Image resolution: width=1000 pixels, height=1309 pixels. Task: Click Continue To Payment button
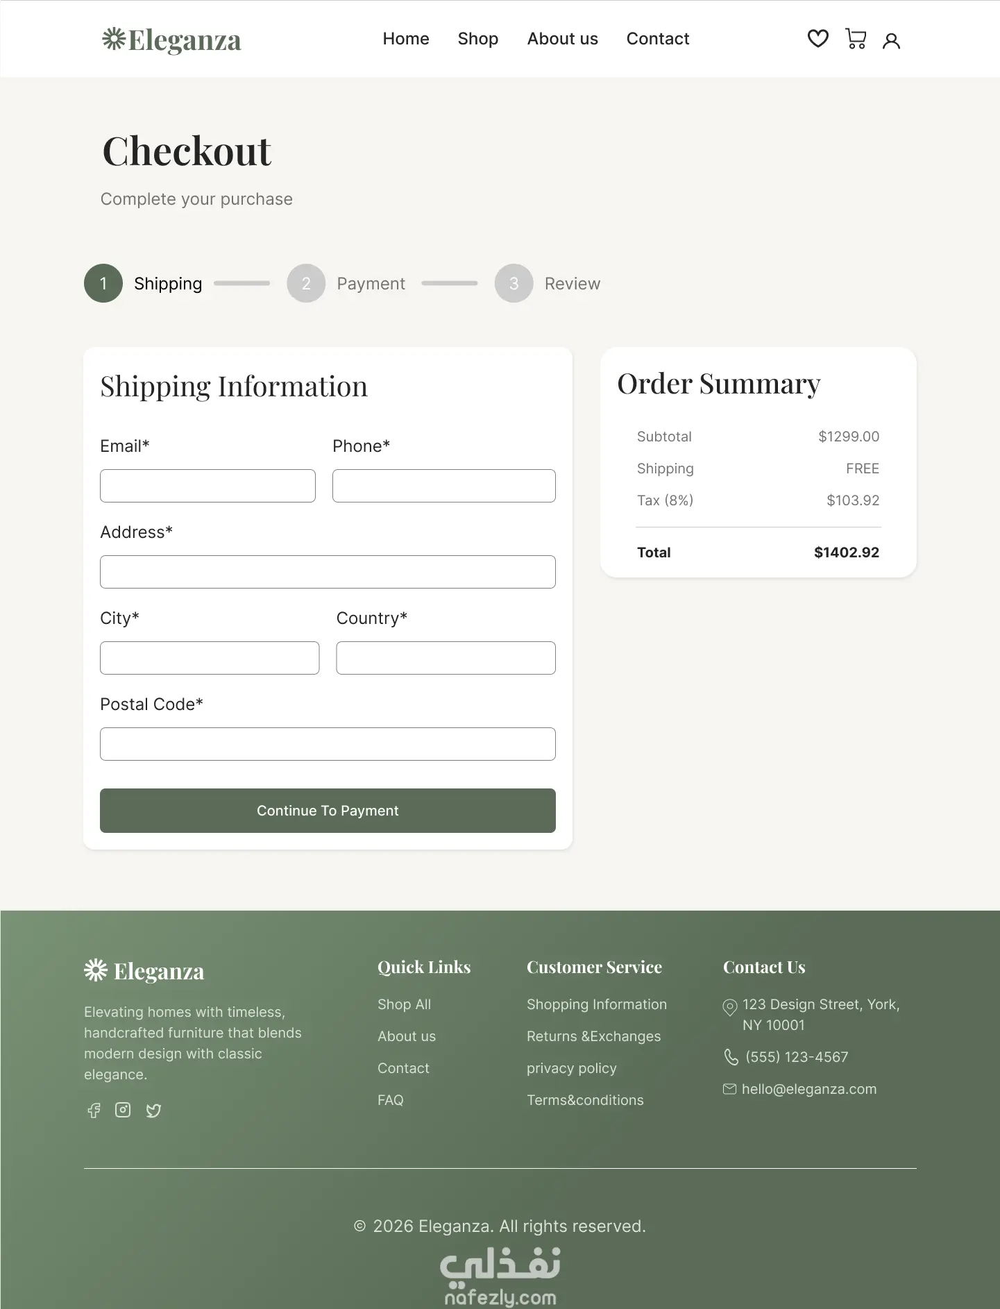pos(328,811)
